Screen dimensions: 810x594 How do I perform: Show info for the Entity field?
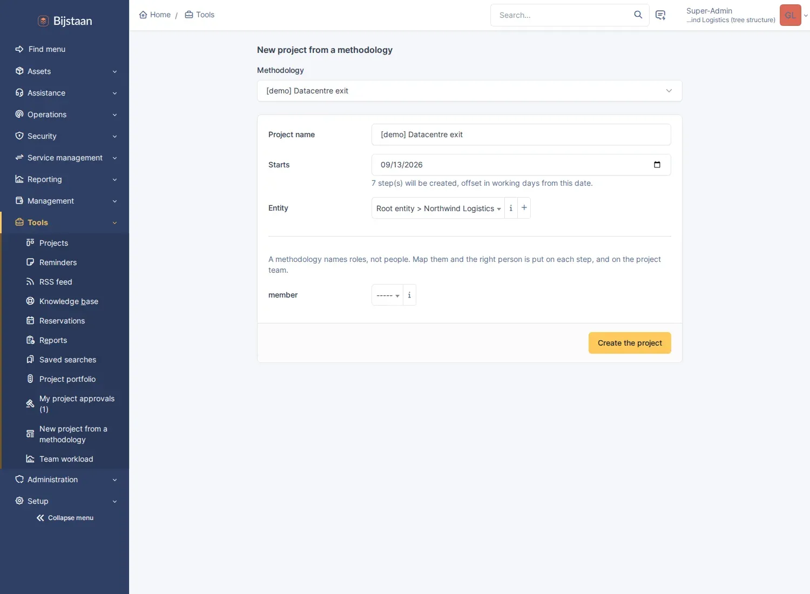511,208
